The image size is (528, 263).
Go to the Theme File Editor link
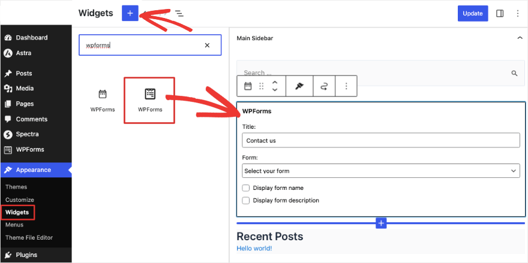click(29, 237)
